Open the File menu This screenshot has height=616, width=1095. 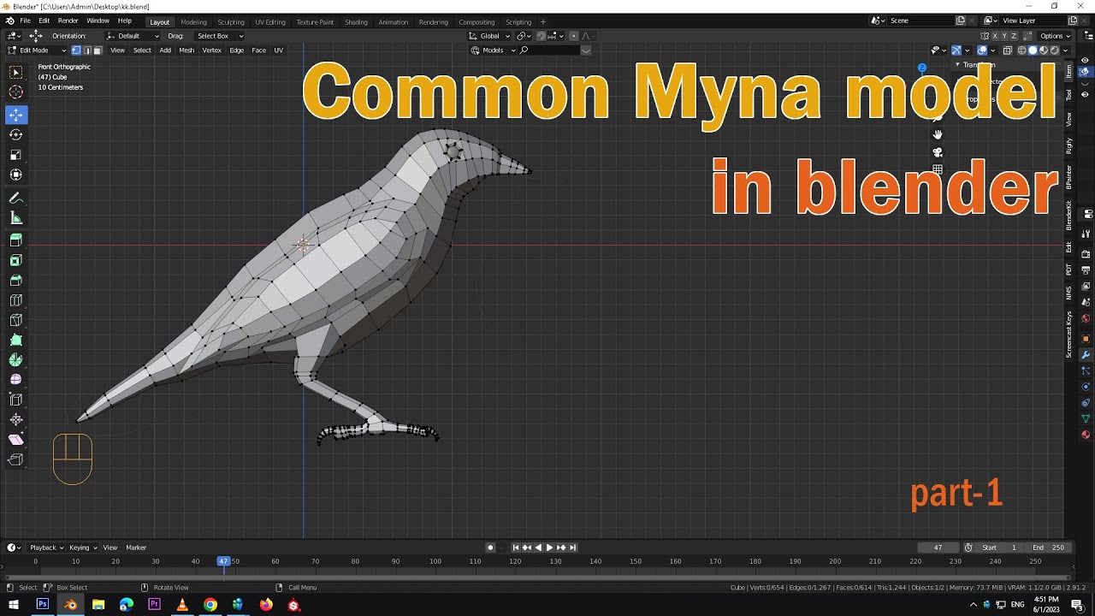(x=25, y=21)
